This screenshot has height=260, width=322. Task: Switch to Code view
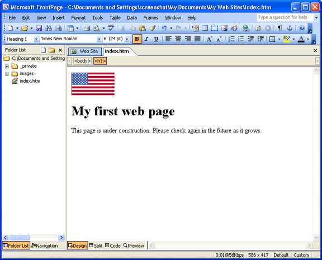click(113, 245)
